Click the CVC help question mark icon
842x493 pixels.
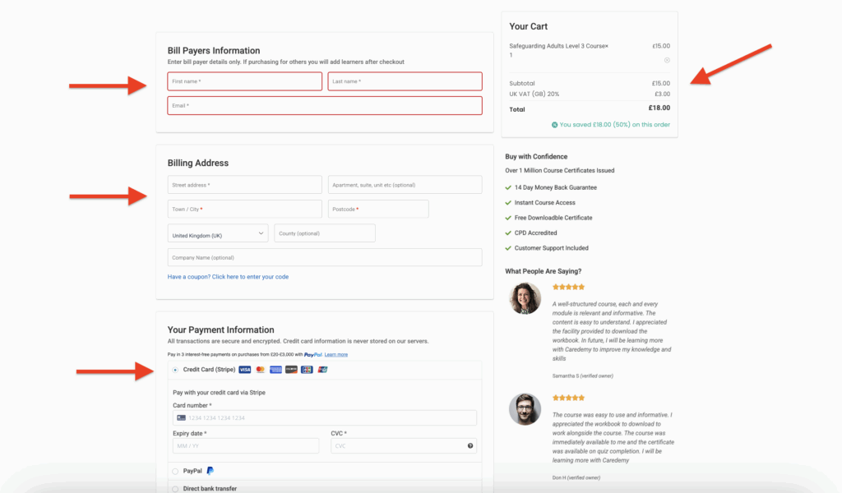pos(470,446)
